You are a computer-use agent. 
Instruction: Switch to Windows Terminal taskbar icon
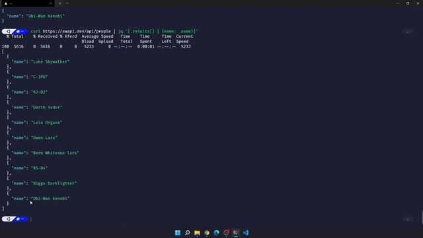(x=236, y=233)
